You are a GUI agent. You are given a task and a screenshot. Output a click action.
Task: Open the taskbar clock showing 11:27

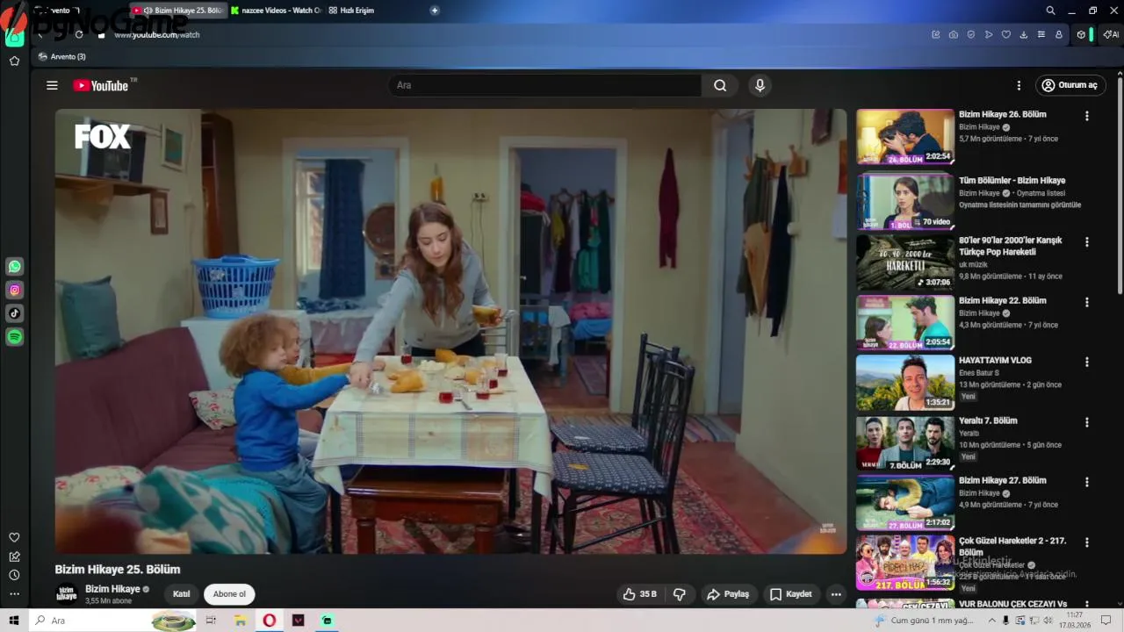pos(1077,621)
